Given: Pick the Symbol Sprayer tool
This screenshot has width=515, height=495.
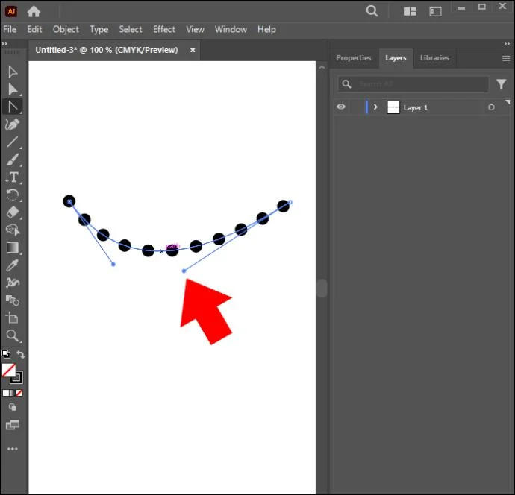Looking at the screenshot, I should pyautogui.click(x=13, y=283).
